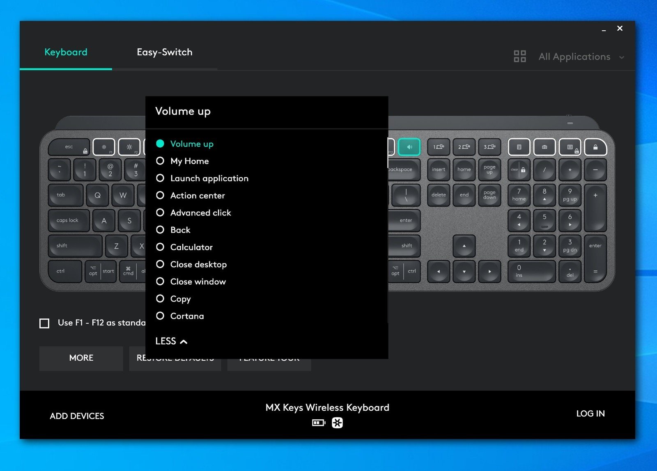Click the numpad clear key
Image resolution: width=657 pixels, height=471 pixels.
click(x=519, y=169)
